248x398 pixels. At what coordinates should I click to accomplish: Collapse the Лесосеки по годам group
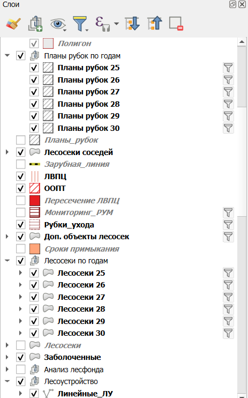(x=7, y=261)
